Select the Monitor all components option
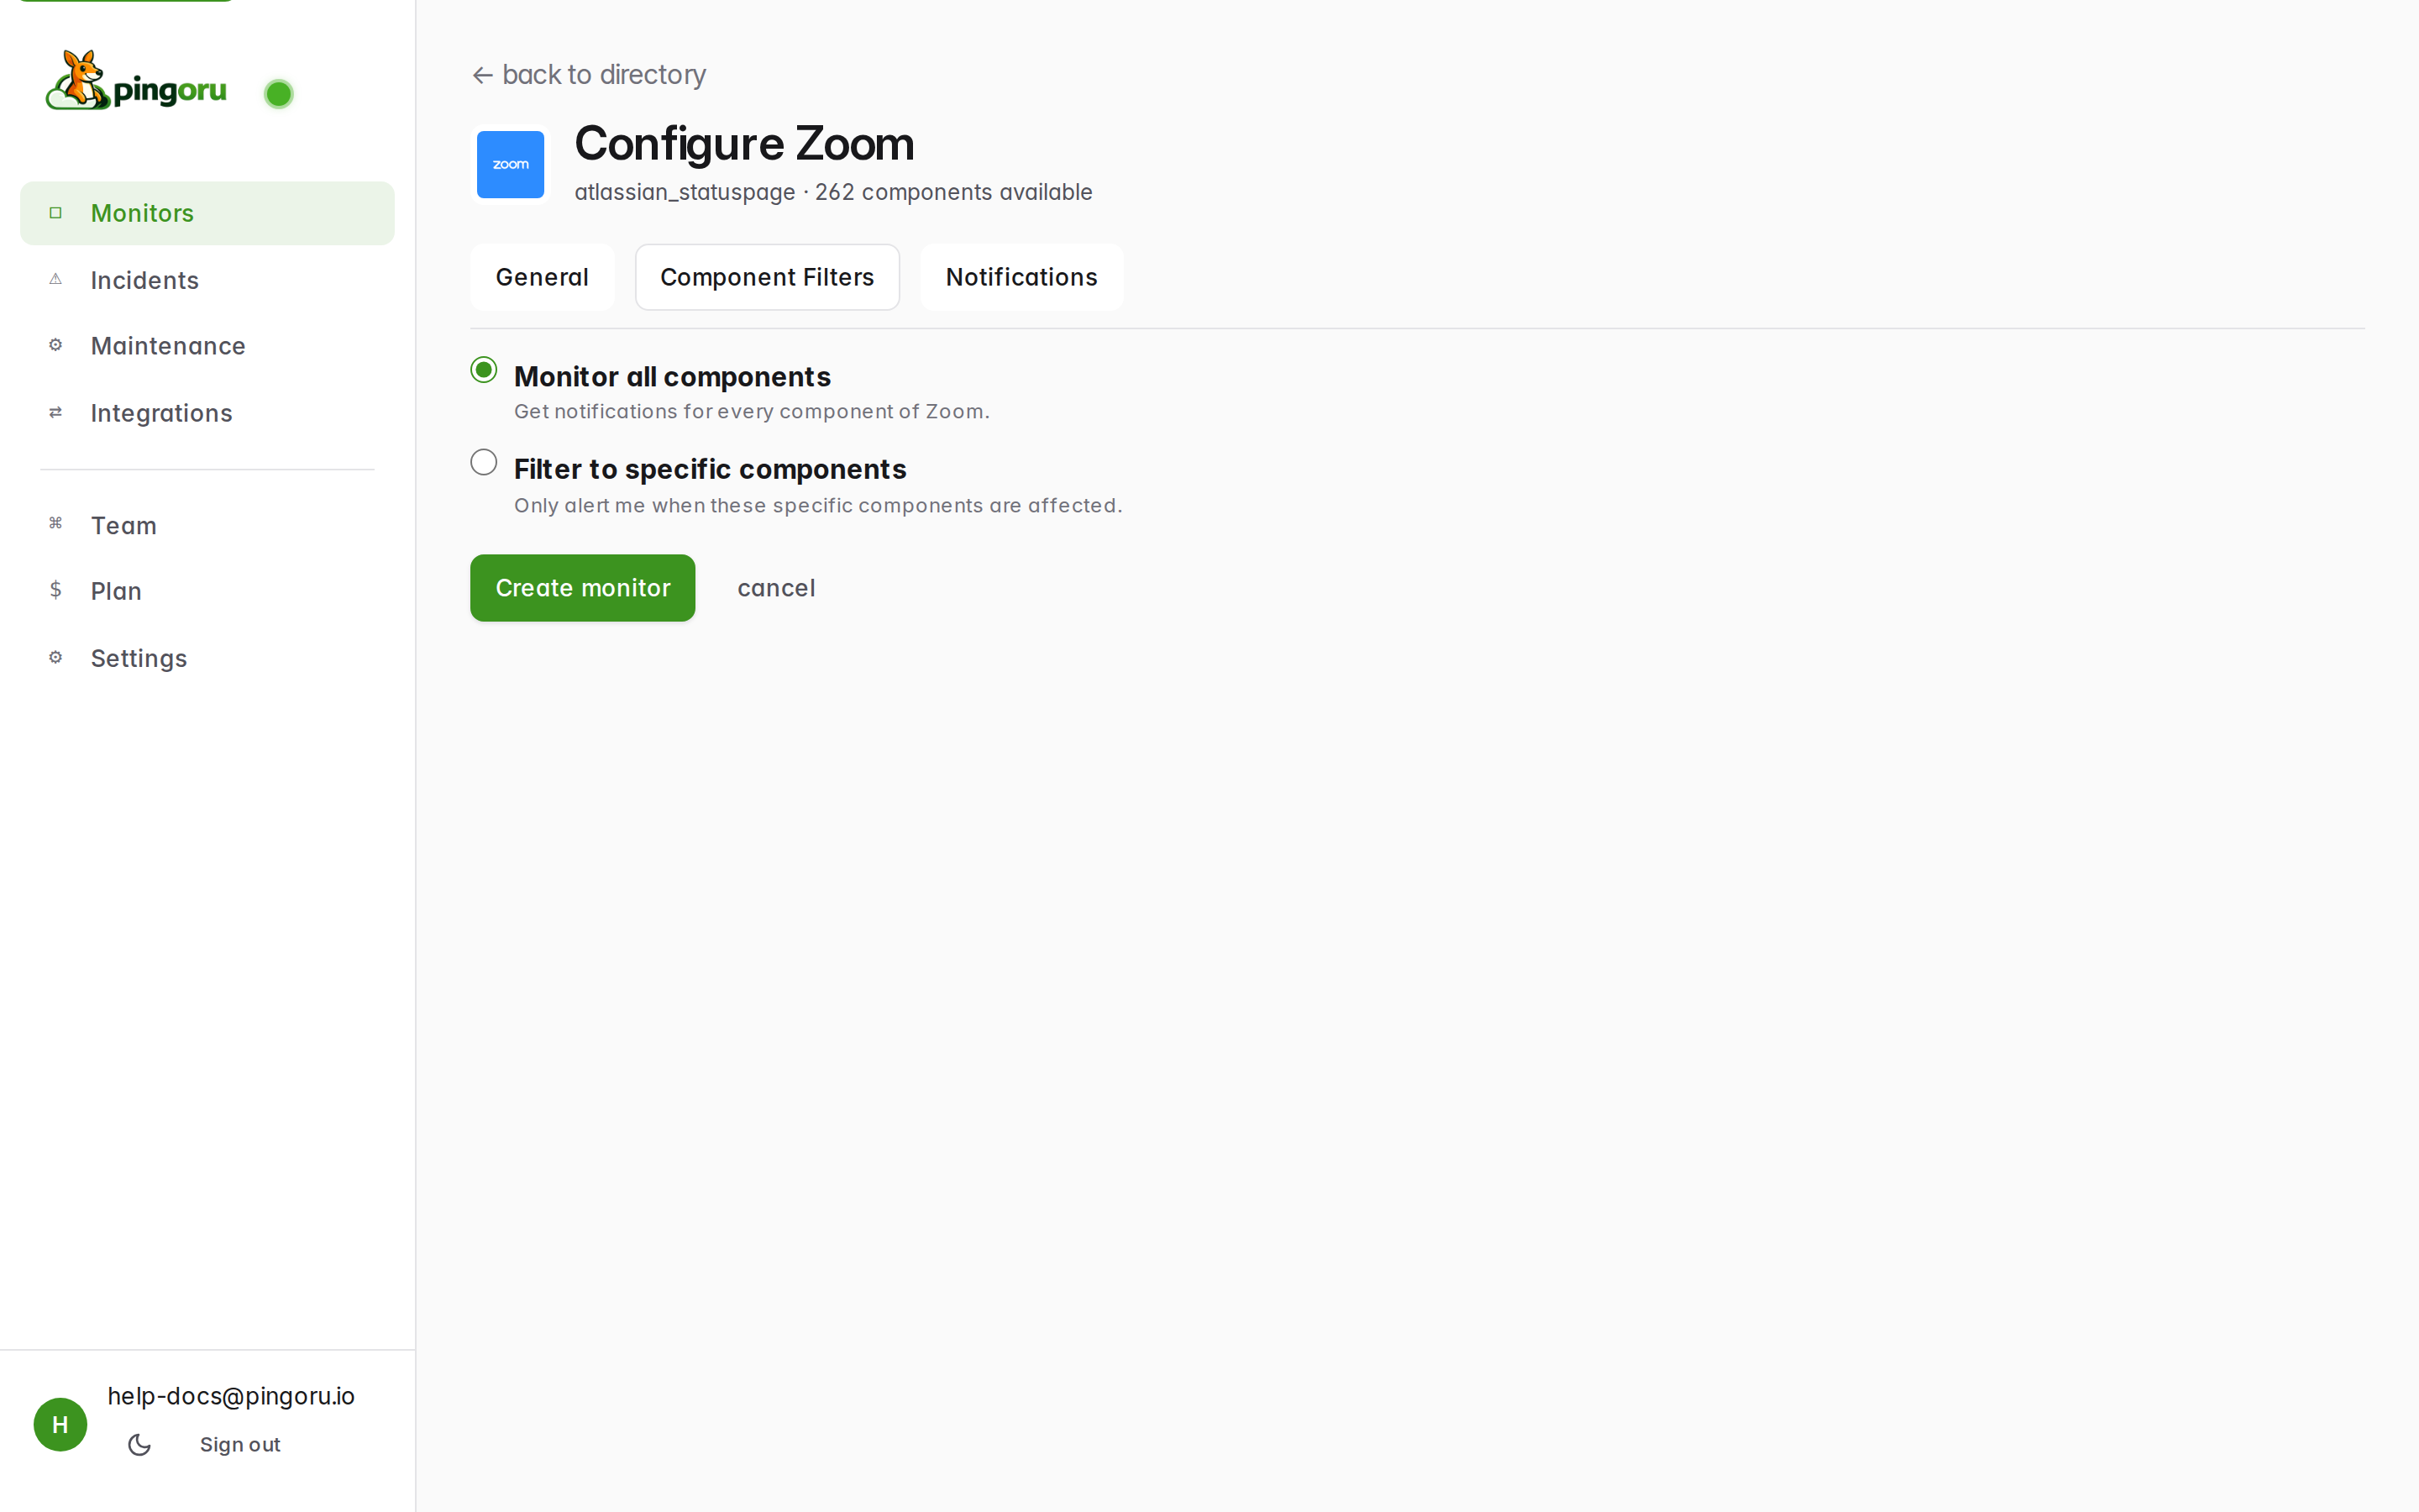This screenshot has height=1512, width=2419. [x=483, y=369]
